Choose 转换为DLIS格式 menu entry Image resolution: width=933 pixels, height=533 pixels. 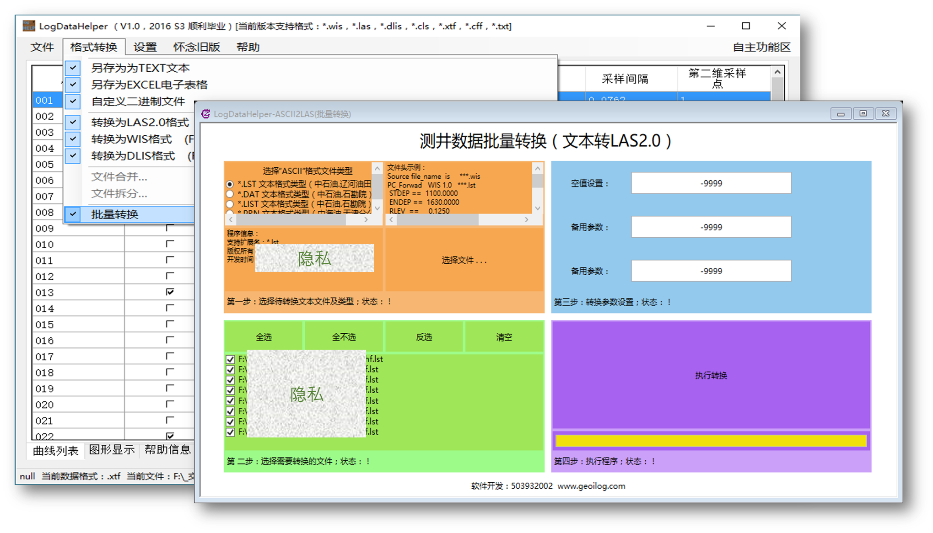click(x=133, y=156)
